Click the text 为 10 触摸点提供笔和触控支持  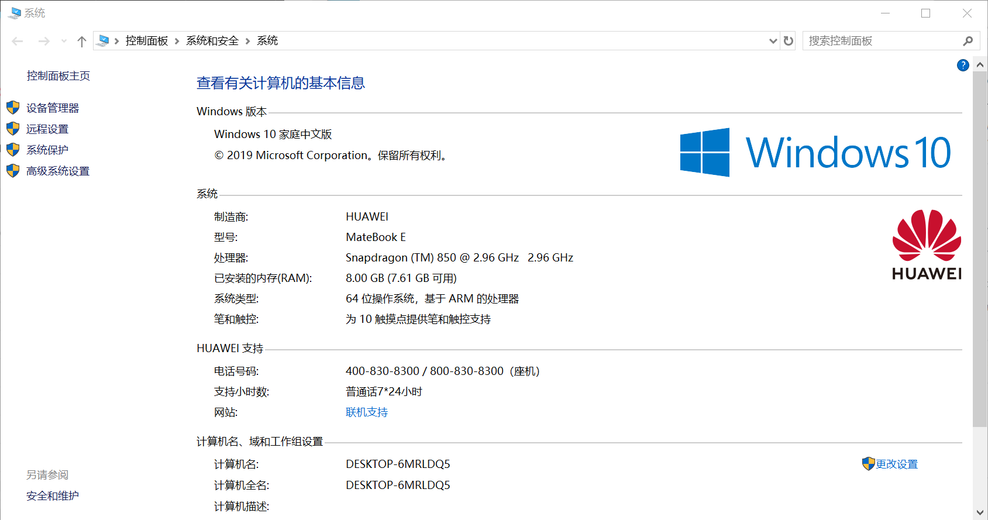pos(418,319)
